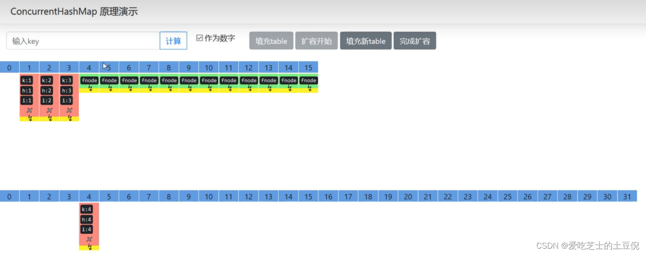646x254 pixels.
Task: Click lightning bolt icon below k:4 bucket
Action: pyautogui.click(x=90, y=247)
